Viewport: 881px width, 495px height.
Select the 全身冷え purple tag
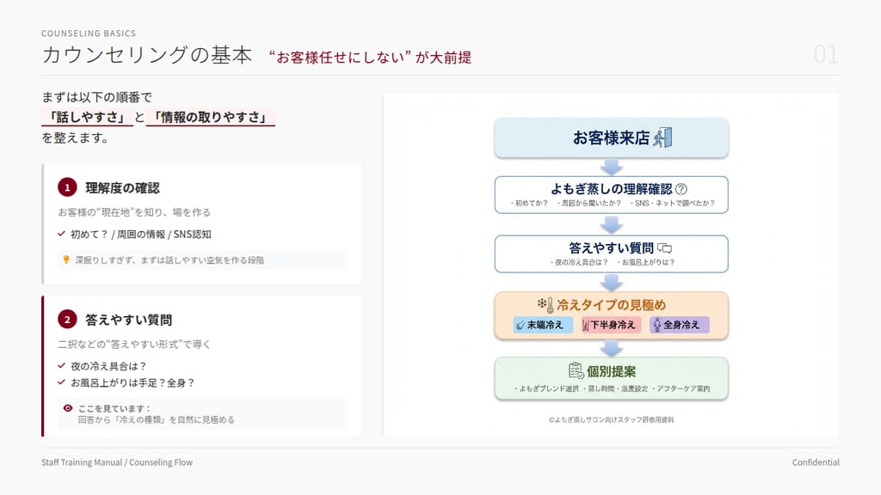pos(679,325)
